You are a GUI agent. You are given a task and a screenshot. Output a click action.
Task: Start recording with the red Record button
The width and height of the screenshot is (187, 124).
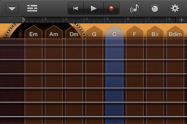coord(111,8)
